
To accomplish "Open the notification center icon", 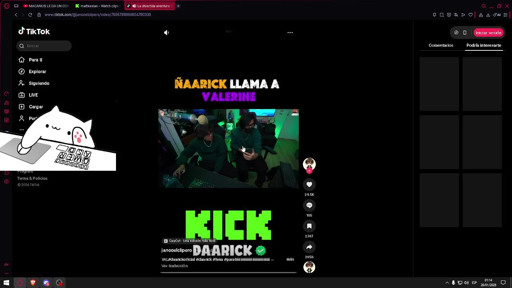I will tap(503, 283).
